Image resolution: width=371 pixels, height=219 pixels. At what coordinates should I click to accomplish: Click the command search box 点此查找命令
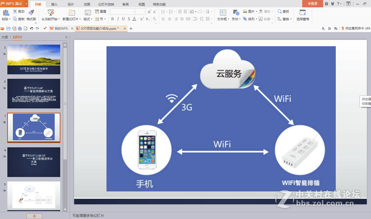[x=357, y=28]
